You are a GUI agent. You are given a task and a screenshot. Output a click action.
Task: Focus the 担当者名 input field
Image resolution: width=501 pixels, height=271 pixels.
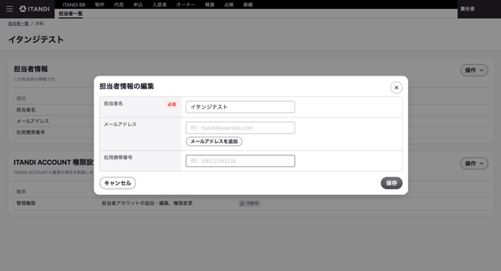(240, 107)
